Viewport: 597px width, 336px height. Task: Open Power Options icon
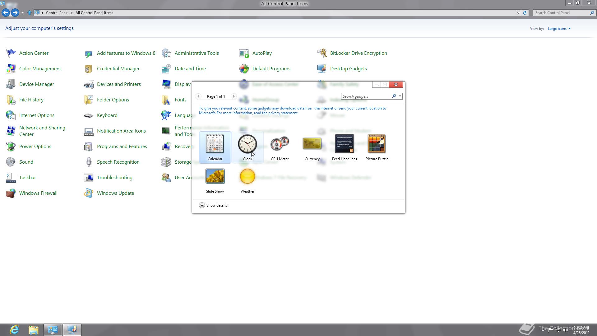[11, 147]
